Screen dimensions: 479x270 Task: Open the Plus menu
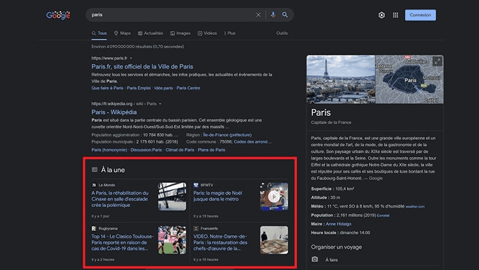tap(230, 33)
